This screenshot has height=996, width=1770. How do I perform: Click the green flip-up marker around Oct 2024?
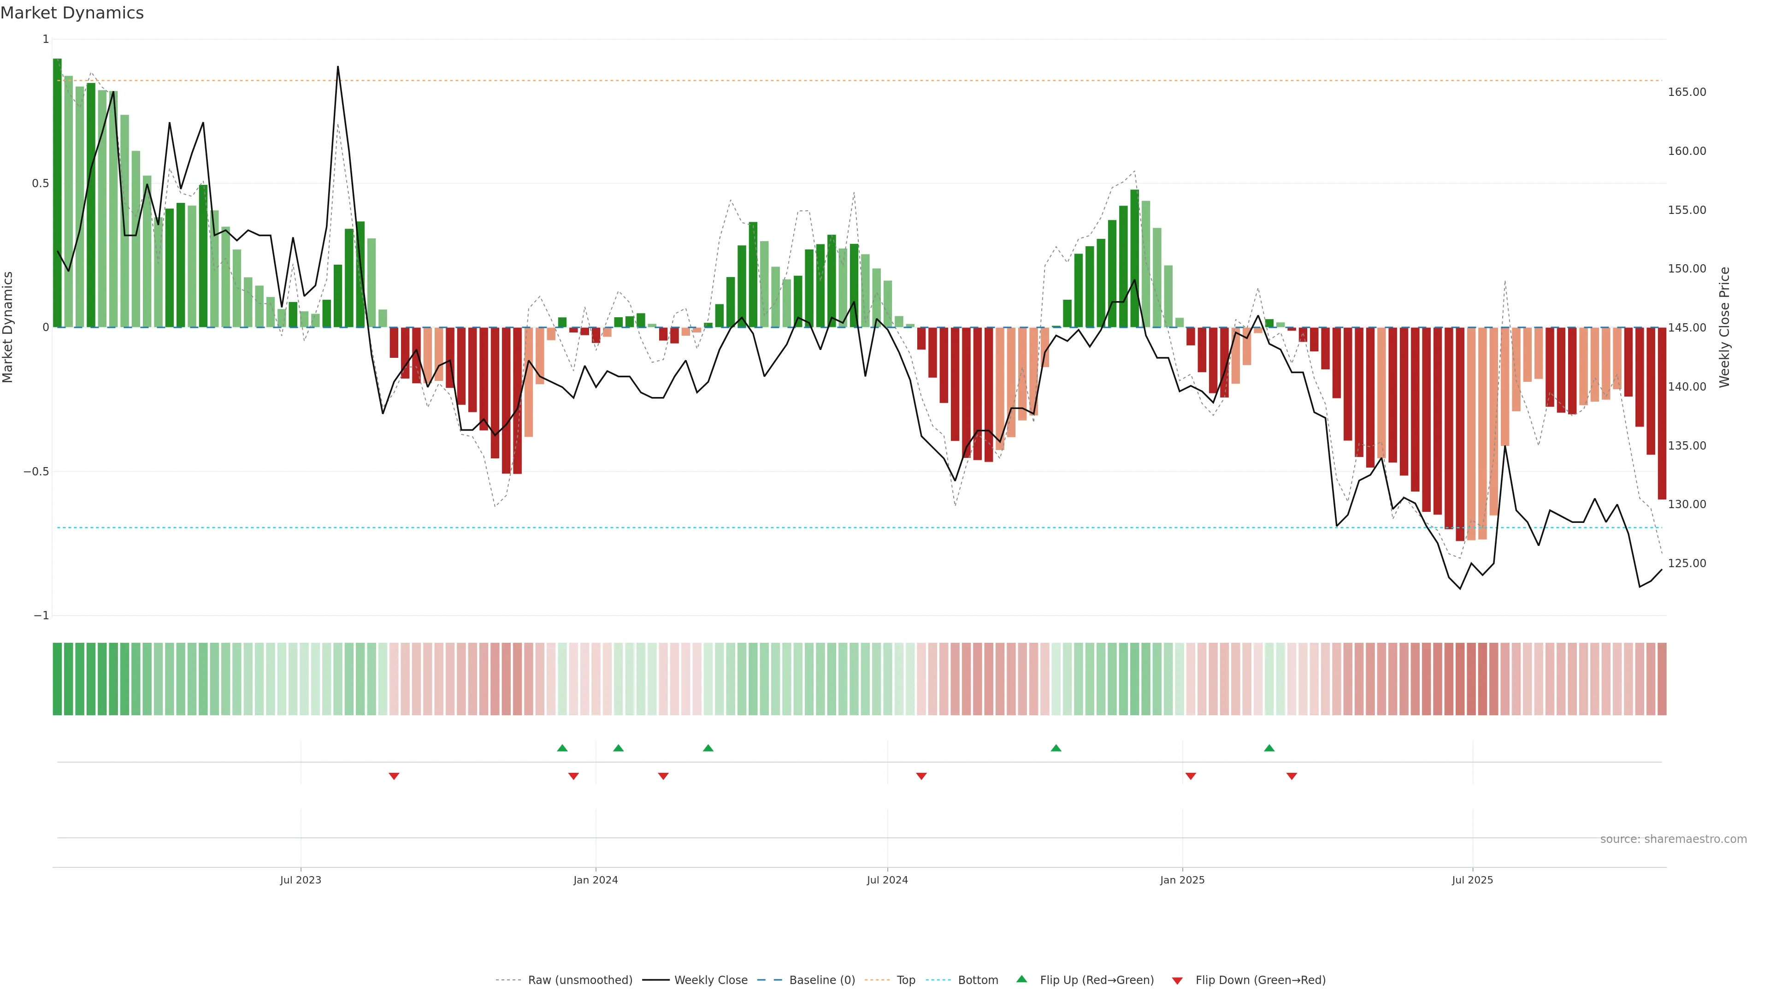[1056, 748]
